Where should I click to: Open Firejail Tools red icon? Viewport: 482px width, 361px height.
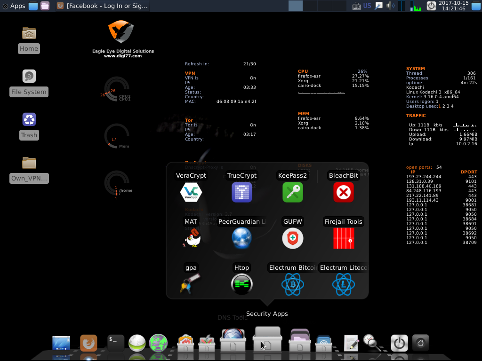344,238
